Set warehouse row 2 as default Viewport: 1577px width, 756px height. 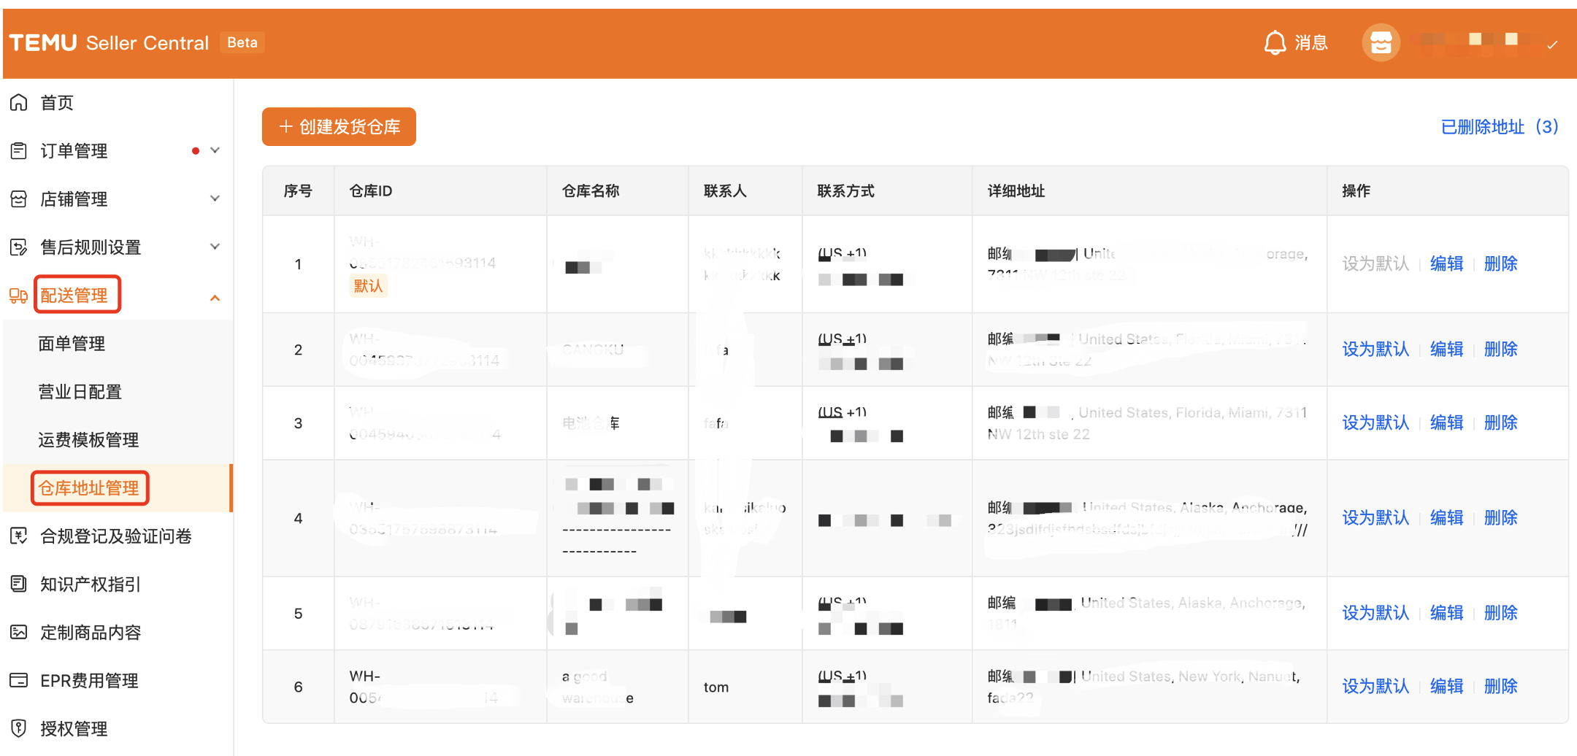[x=1375, y=350]
